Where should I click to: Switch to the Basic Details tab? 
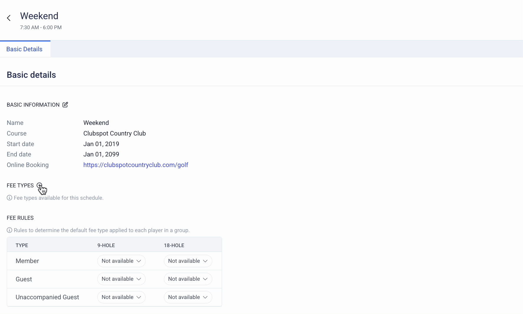(24, 49)
